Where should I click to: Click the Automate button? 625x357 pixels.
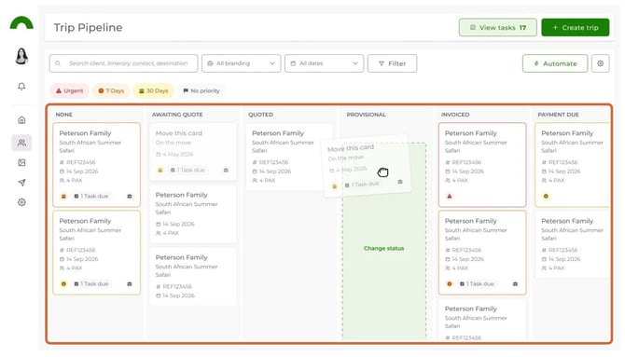555,63
